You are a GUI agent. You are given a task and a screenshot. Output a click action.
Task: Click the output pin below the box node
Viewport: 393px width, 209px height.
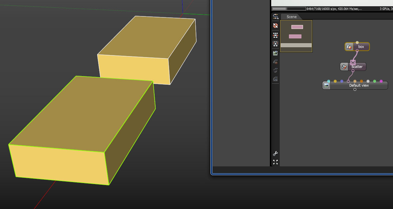[357, 51]
